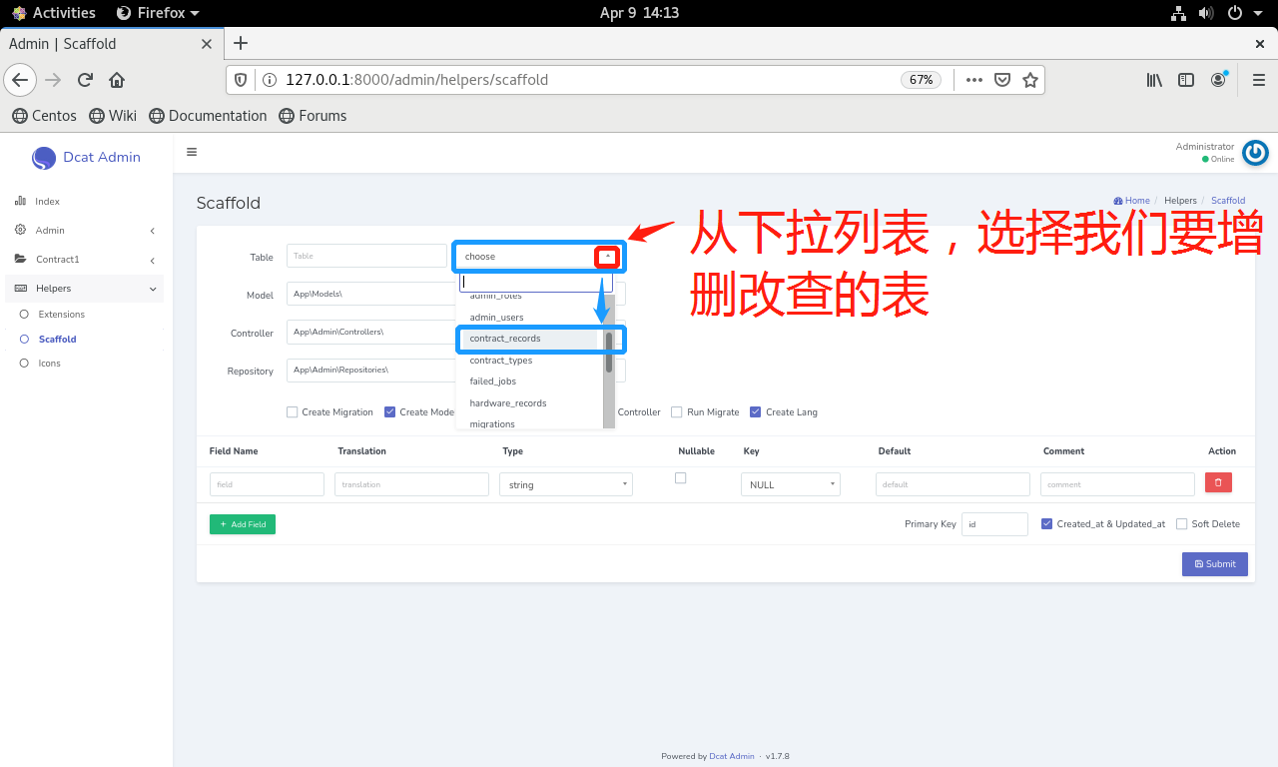1278x767 pixels.
Task: Toggle the sidebar hamburger icon
Action: pyautogui.click(x=192, y=152)
